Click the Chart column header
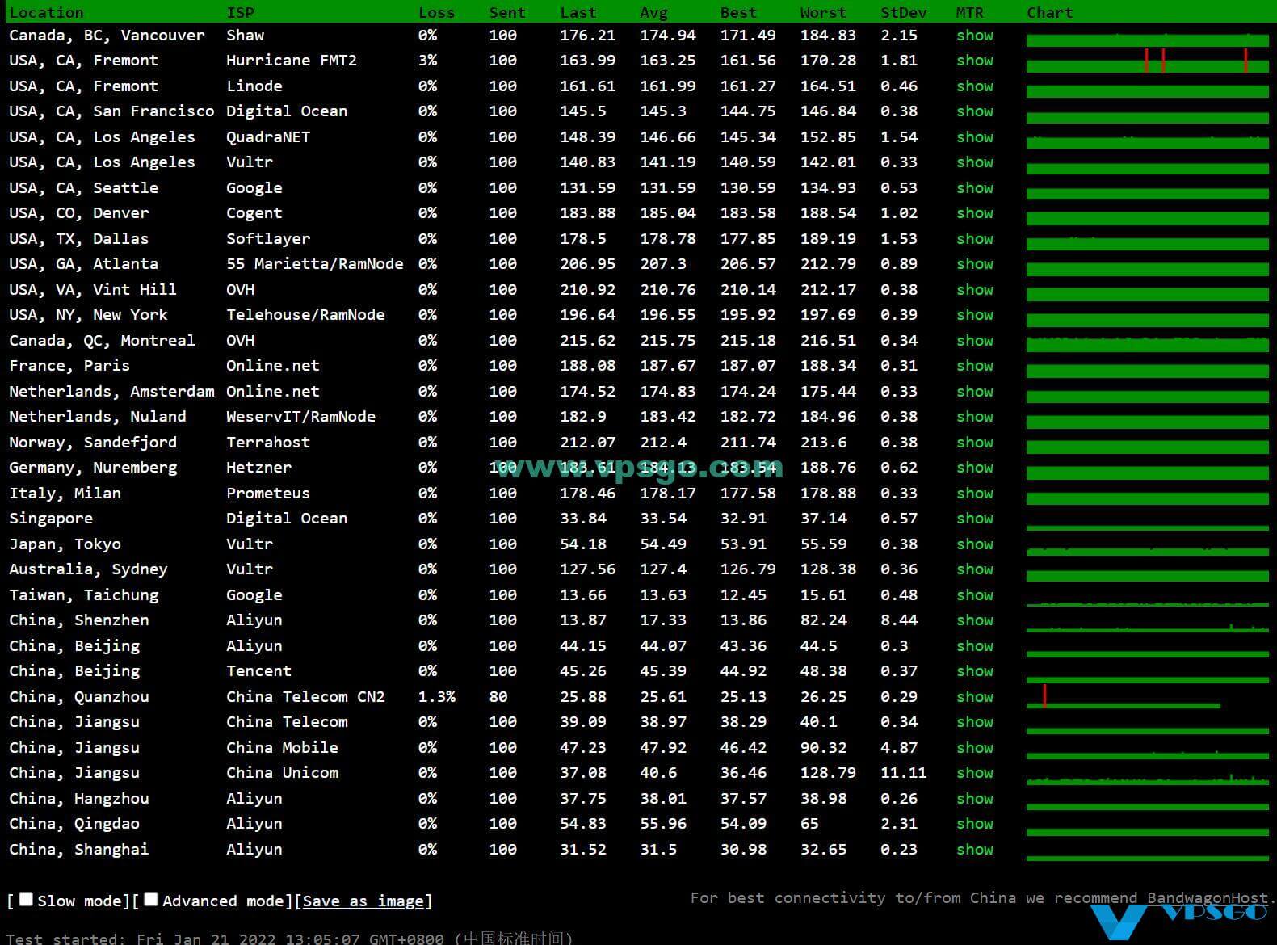Screen dimensions: 1277x945 pos(1050,13)
